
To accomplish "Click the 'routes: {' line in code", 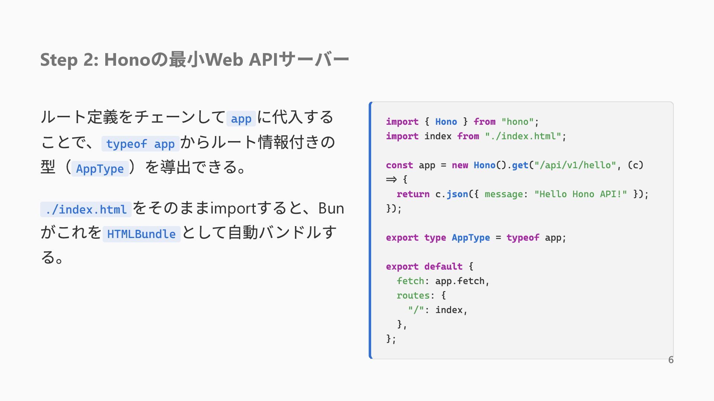I will [421, 296].
